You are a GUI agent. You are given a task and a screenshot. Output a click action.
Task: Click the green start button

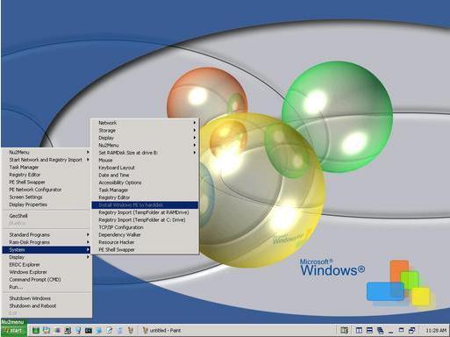click(13, 331)
